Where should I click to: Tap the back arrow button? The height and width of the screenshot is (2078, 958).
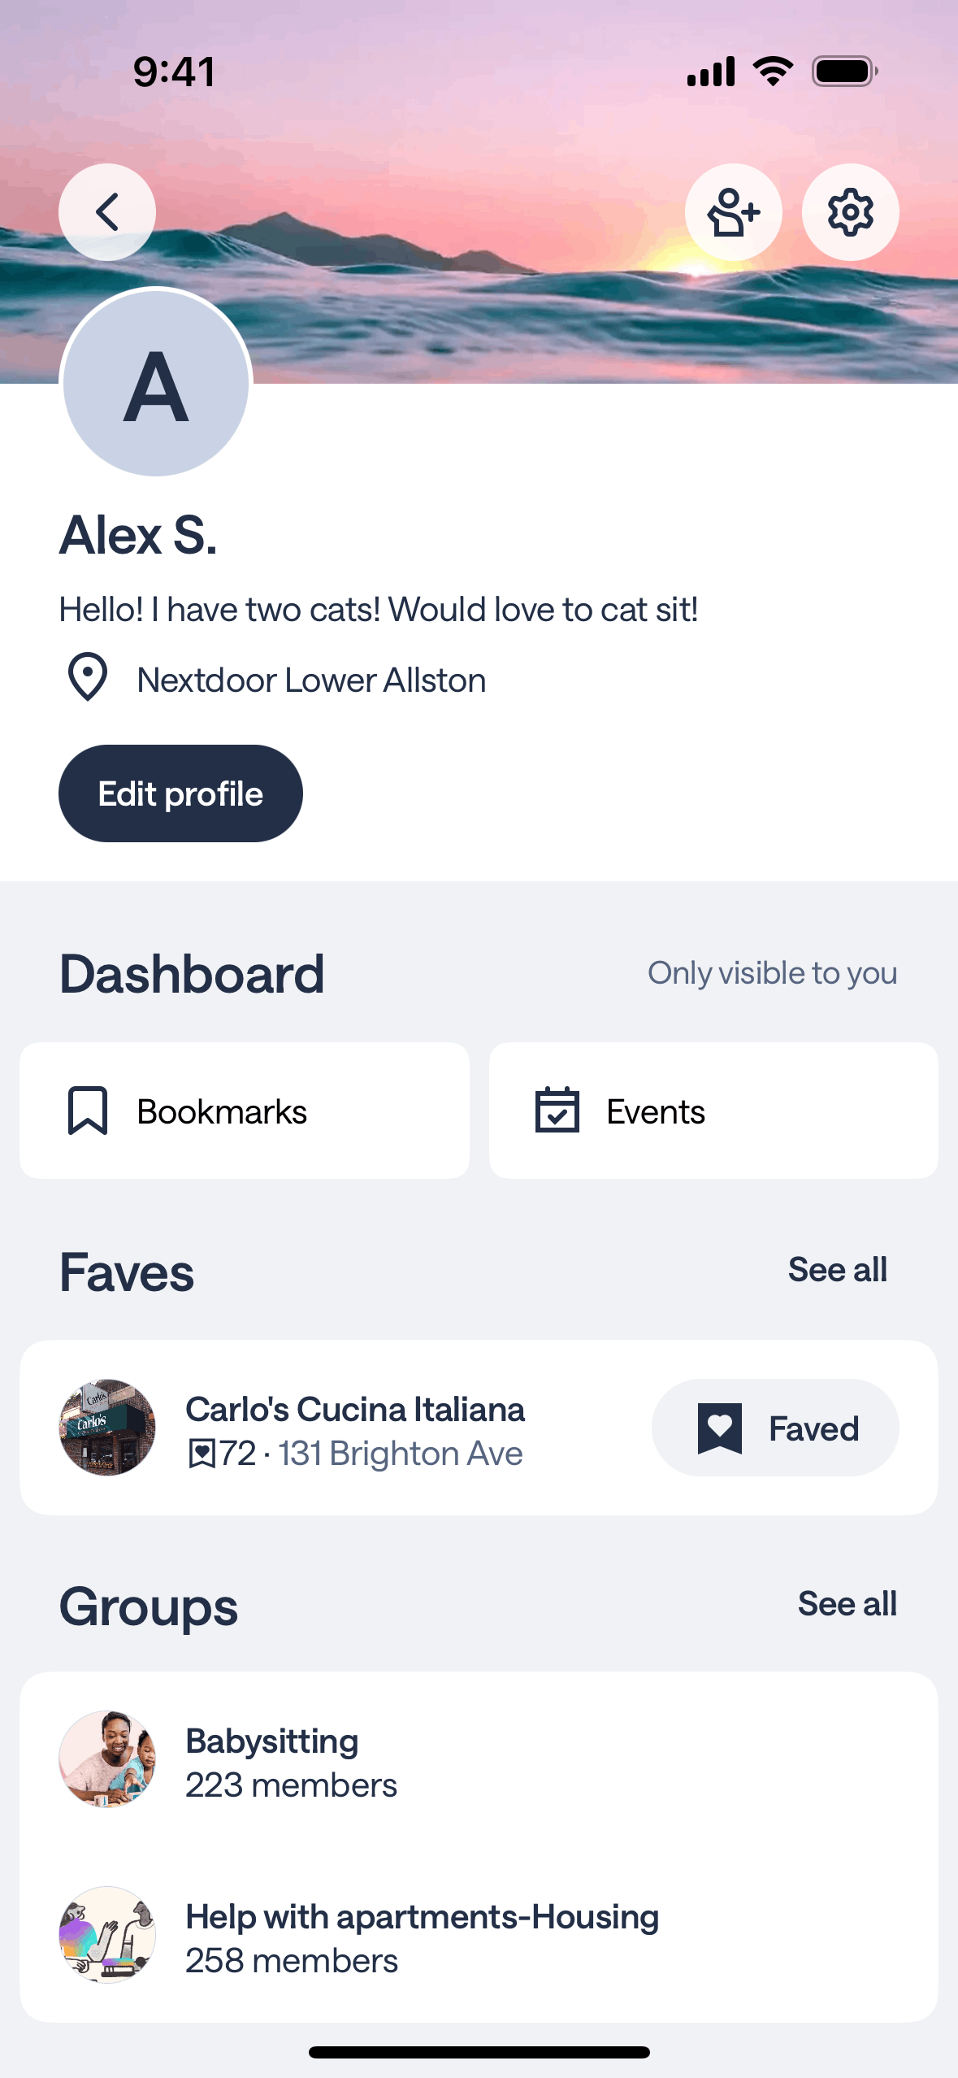click(x=107, y=212)
